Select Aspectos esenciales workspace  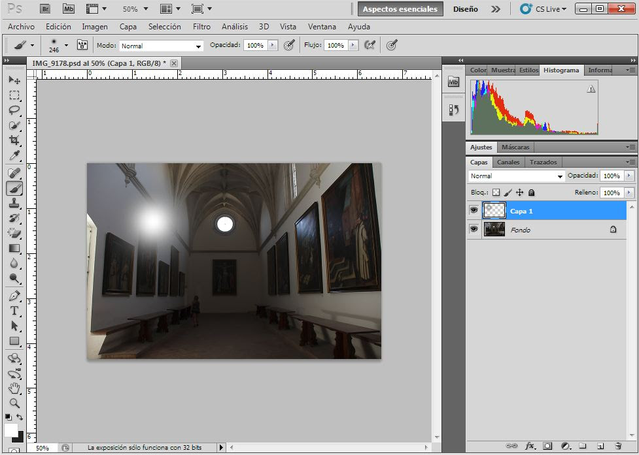pos(400,9)
